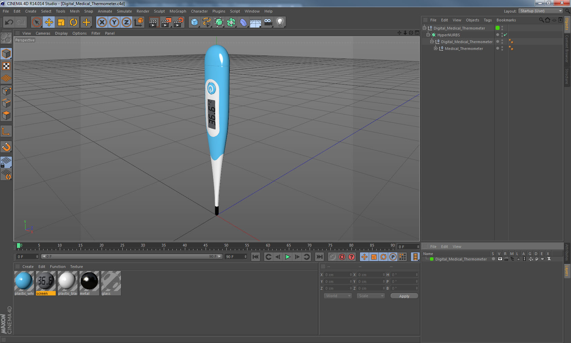Screen dimensions: 571x343
Task: Switch to Points mode
Action: 6,91
